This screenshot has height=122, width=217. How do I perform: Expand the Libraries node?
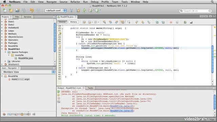5,61
